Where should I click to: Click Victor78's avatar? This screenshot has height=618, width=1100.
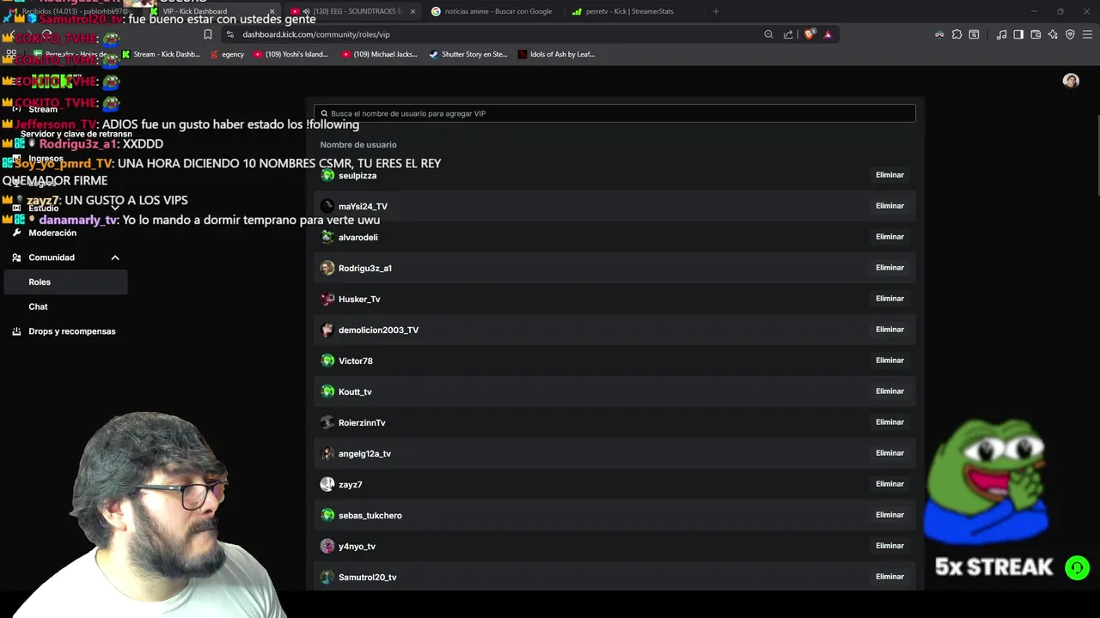[x=327, y=360]
